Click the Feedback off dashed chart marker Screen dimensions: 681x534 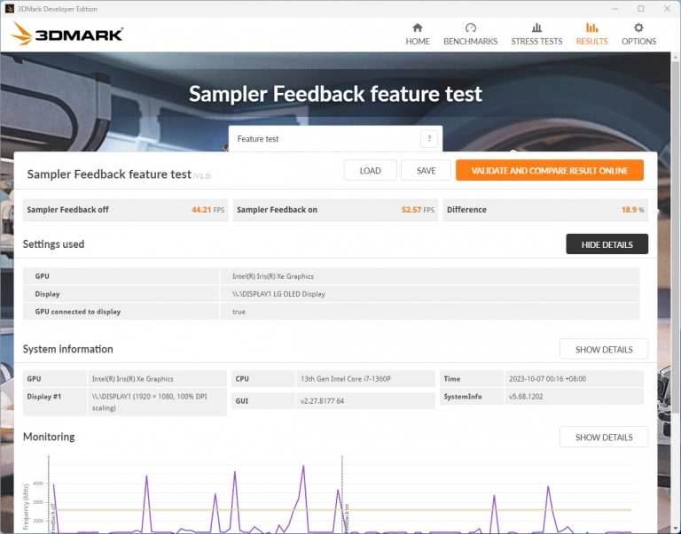click(x=50, y=494)
